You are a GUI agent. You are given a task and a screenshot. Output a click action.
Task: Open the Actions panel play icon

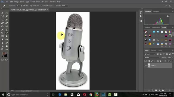(x=141, y=16)
